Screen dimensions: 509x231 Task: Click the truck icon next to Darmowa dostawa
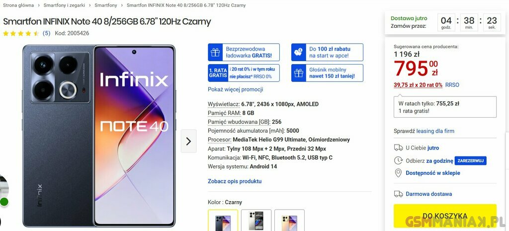[x=398, y=194]
